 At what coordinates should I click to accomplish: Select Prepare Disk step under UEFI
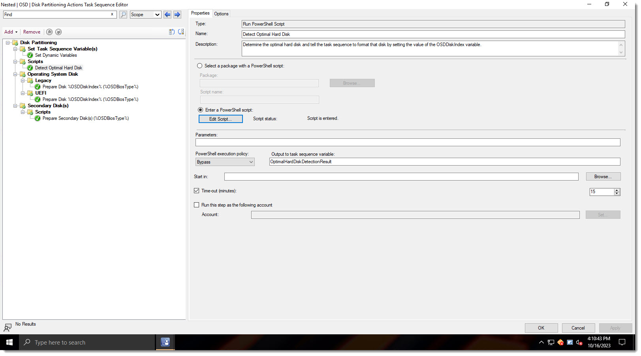pos(90,99)
